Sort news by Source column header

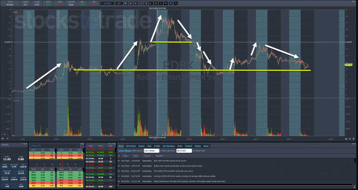click(147, 156)
